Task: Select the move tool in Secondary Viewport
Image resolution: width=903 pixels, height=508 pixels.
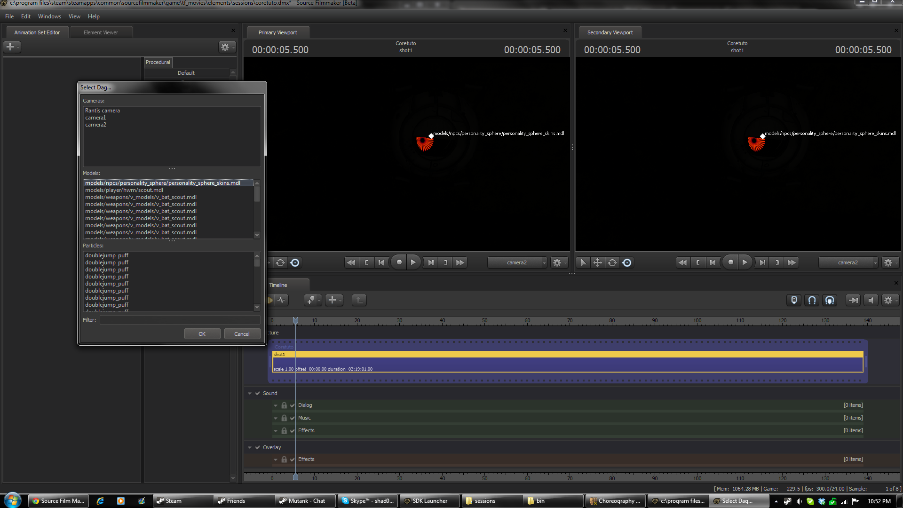Action: coord(597,262)
